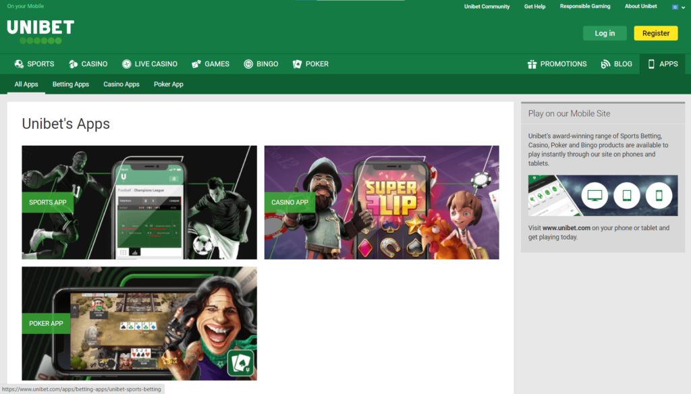Click the poker cards badge on Poker banner
The image size is (691, 394).
click(241, 363)
